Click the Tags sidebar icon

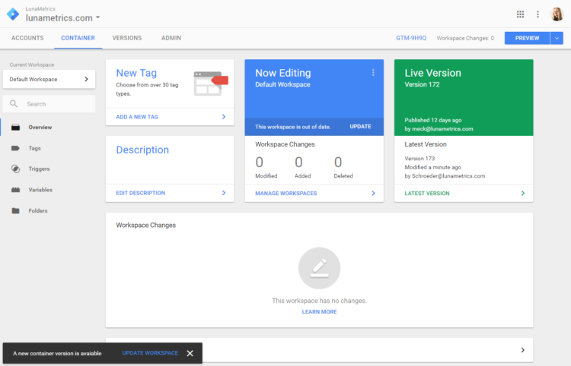(15, 148)
